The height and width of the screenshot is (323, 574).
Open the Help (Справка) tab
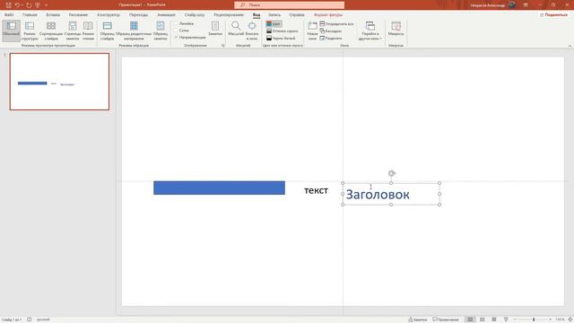click(x=297, y=15)
